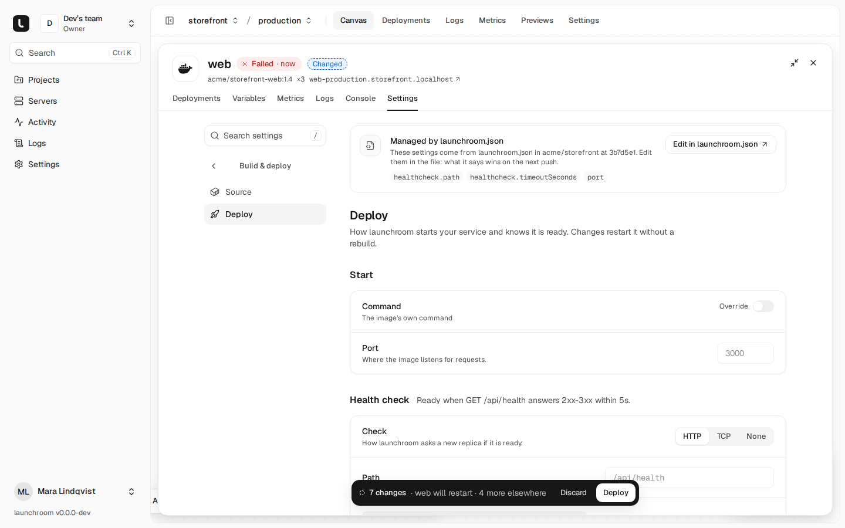Select Deploy in the settings navigation
This screenshot has height=528, width=845.
265,214
